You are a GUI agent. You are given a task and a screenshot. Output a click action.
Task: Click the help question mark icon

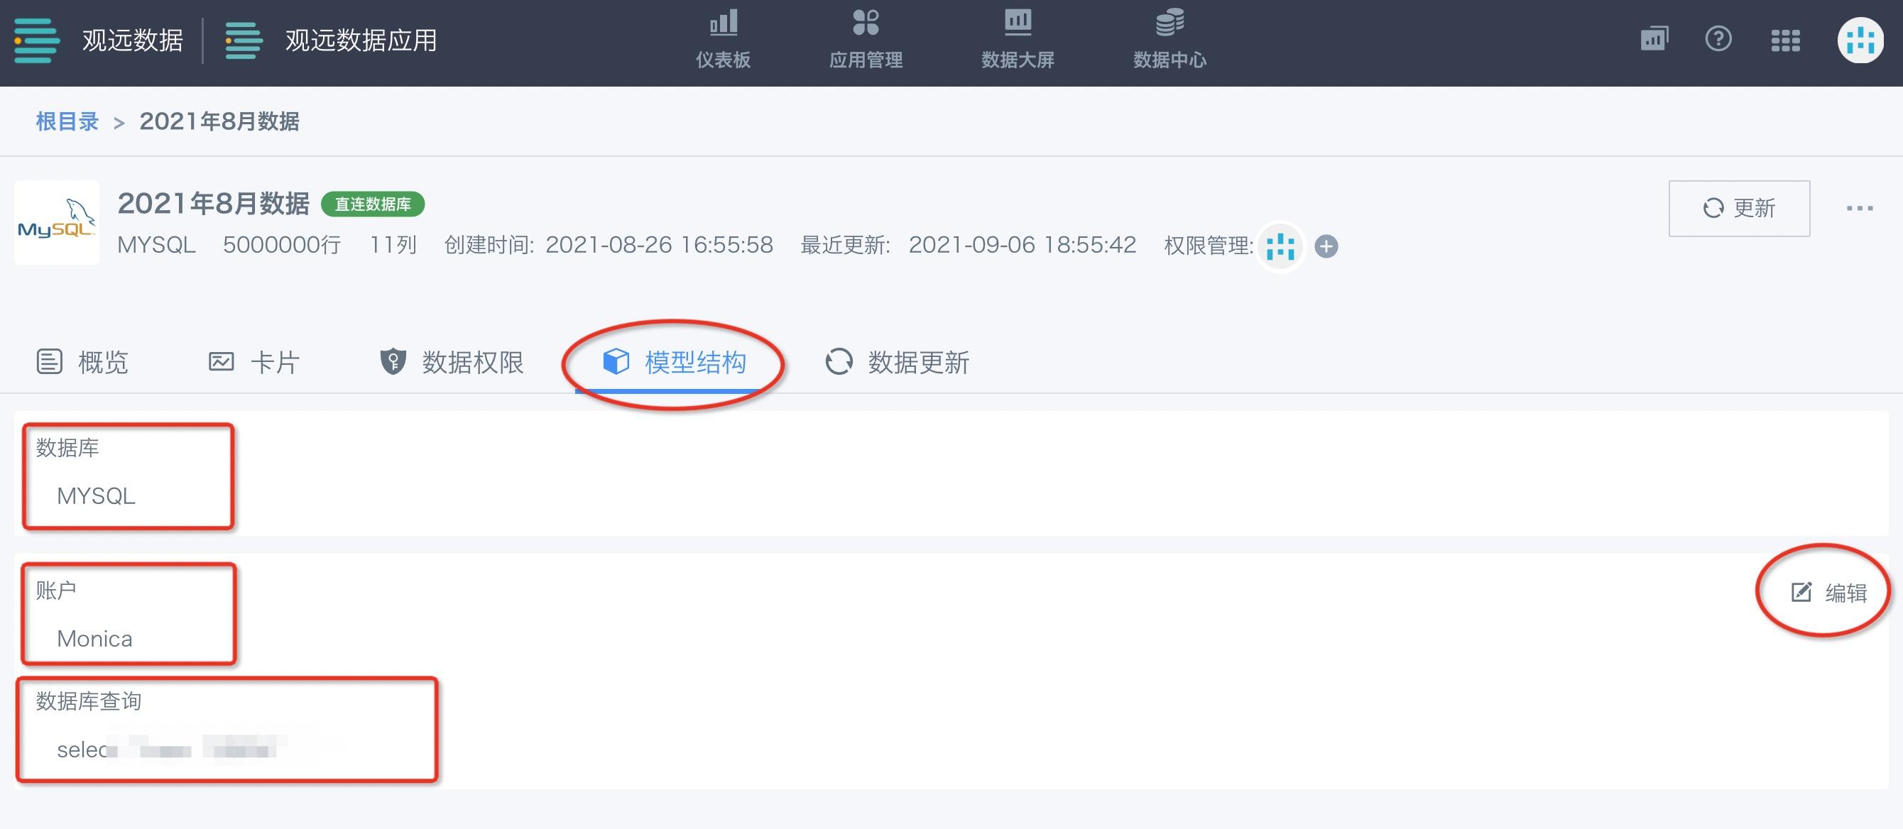(1718, 38)
